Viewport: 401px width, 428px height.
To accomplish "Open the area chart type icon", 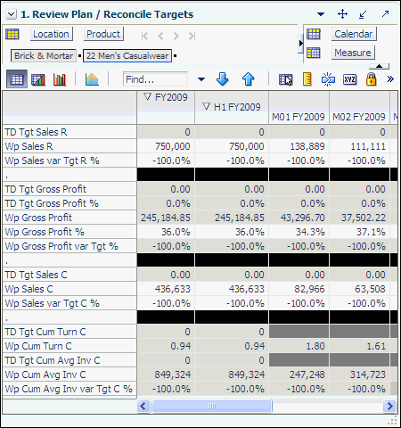I will 92,79.
